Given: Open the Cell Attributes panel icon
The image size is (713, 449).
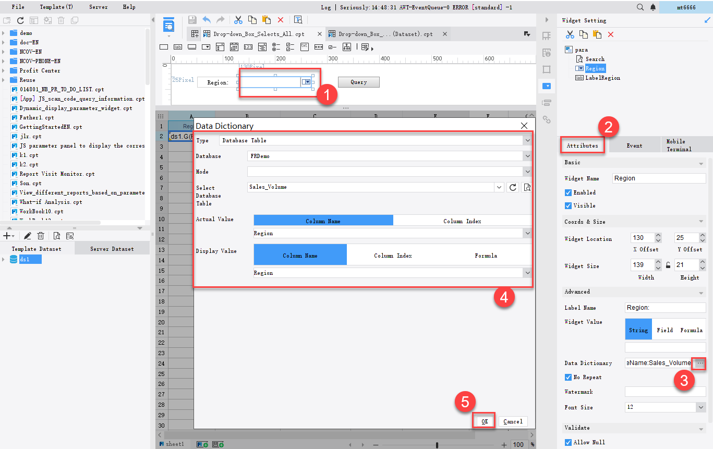Looking at the screenshot, I should 546,53.
